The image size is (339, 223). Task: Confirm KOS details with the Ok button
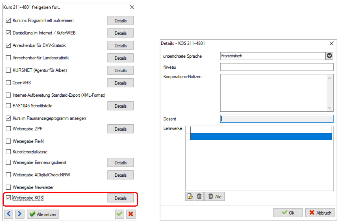tap(288, 213)
